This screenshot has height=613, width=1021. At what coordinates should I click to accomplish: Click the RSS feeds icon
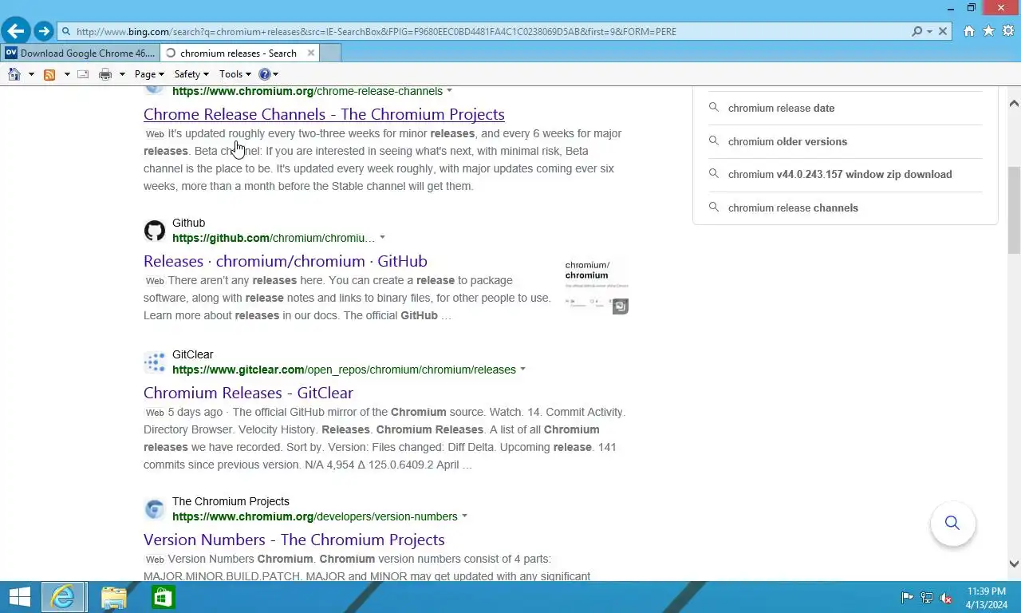pos(49,74)
